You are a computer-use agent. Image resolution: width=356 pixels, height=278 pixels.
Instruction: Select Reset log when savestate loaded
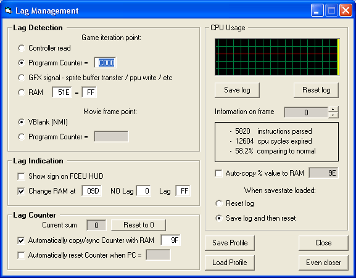[x=219, y=203]
